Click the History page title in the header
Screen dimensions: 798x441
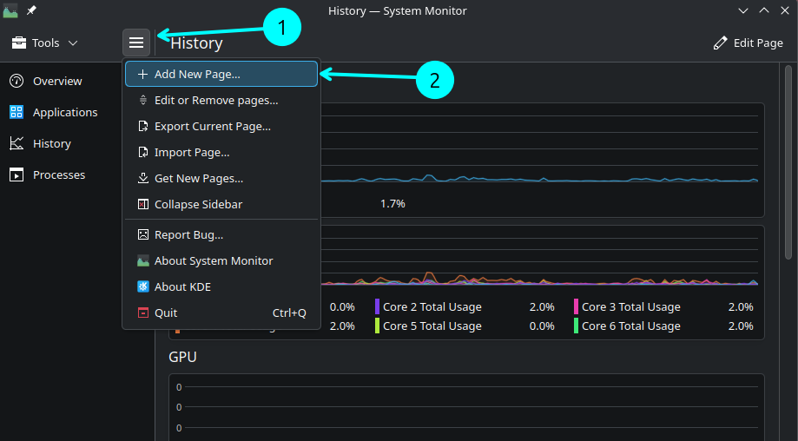click(x=196, y=43)
